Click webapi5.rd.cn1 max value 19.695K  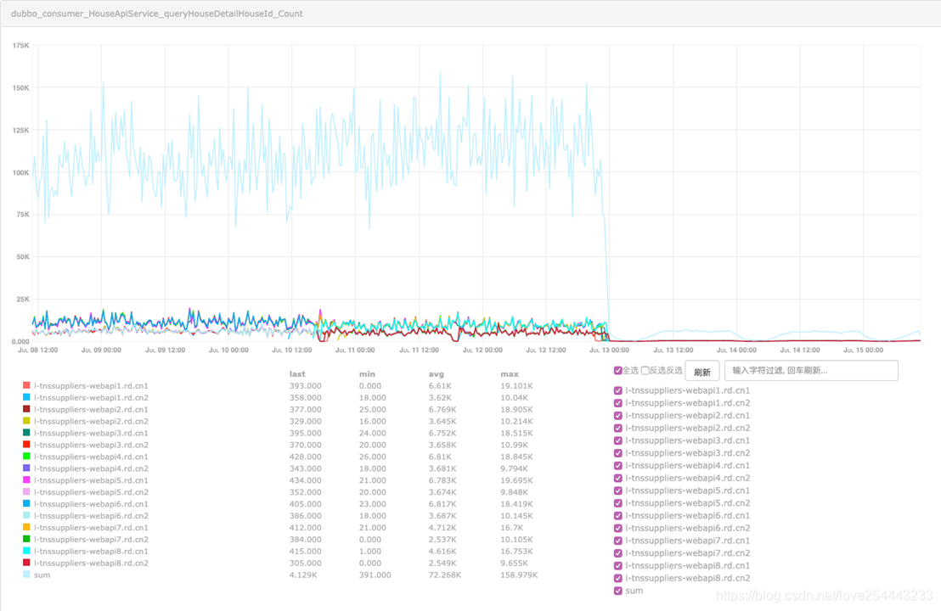(x=516, y=480)
